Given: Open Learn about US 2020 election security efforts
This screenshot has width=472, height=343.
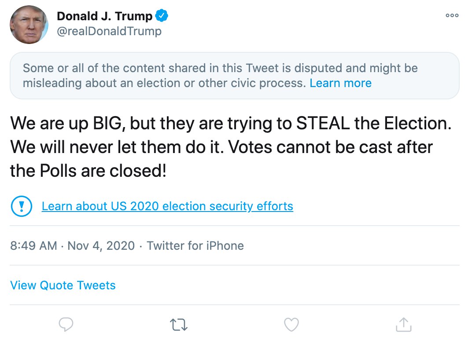Looking at the screenshot, I should 167,206.
